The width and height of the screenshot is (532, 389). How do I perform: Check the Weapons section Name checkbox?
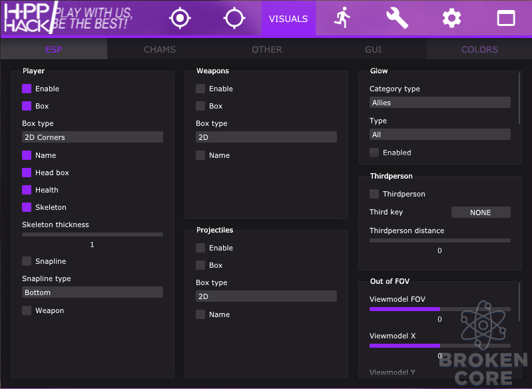[200, 155]
